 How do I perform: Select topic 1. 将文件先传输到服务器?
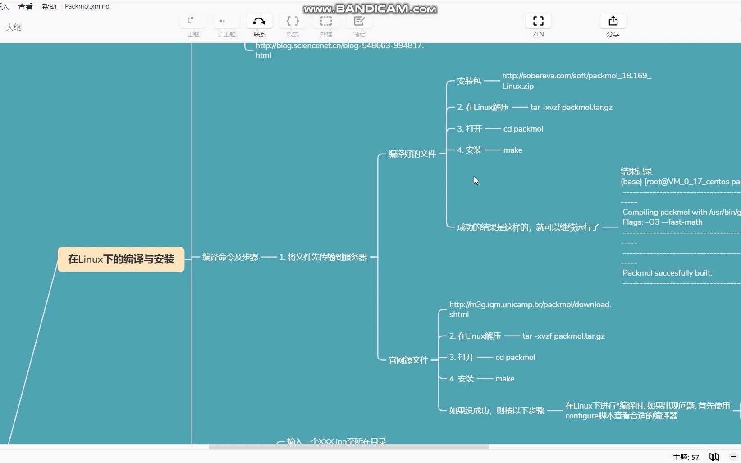point(323,257)
